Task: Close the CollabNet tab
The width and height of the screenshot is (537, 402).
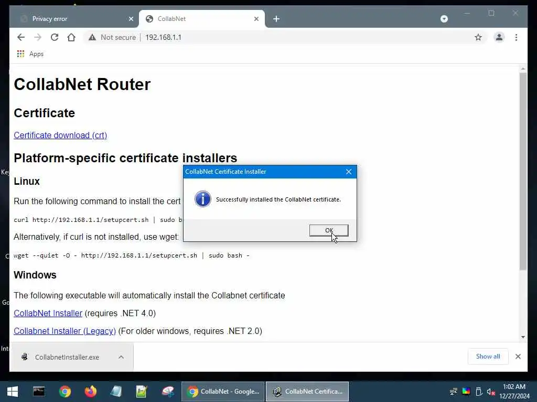Action: tap(256, 19)
